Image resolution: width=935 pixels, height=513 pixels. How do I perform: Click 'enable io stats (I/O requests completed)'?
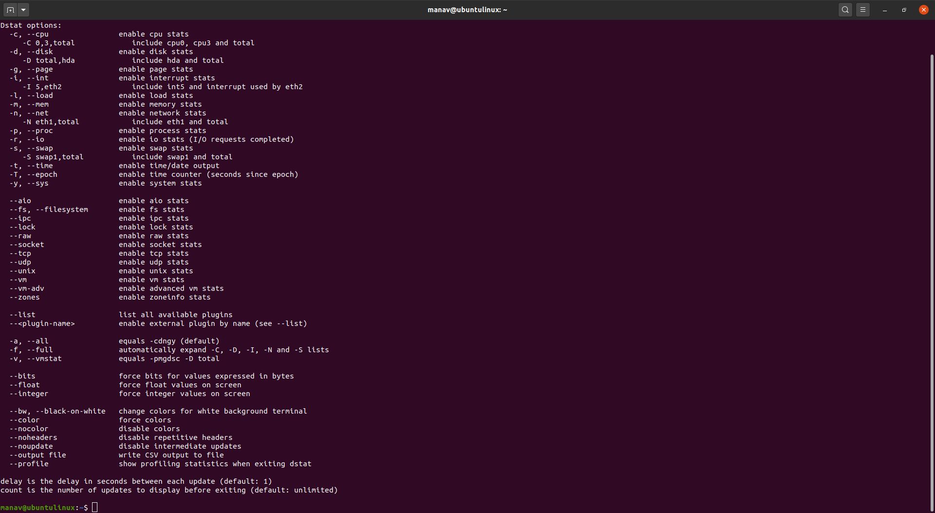click(x=206, y=139)
